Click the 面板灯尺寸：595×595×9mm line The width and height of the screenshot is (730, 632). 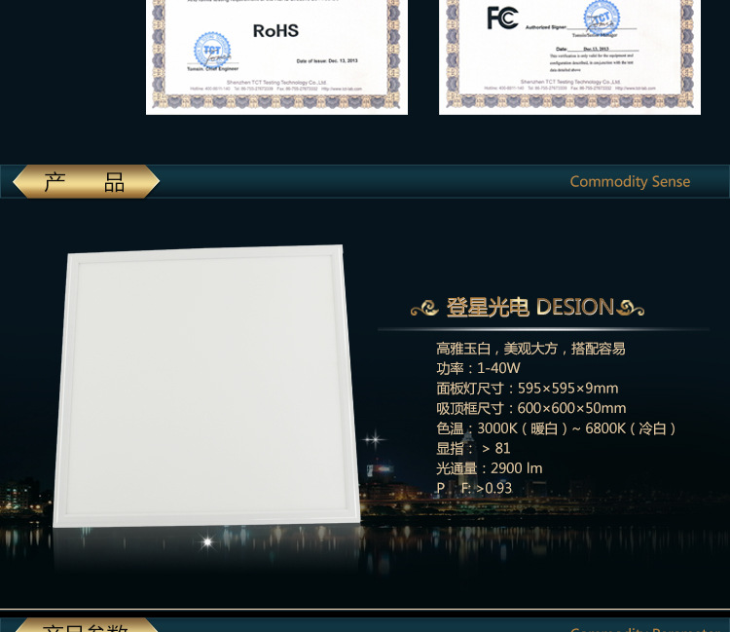(527, 388)
